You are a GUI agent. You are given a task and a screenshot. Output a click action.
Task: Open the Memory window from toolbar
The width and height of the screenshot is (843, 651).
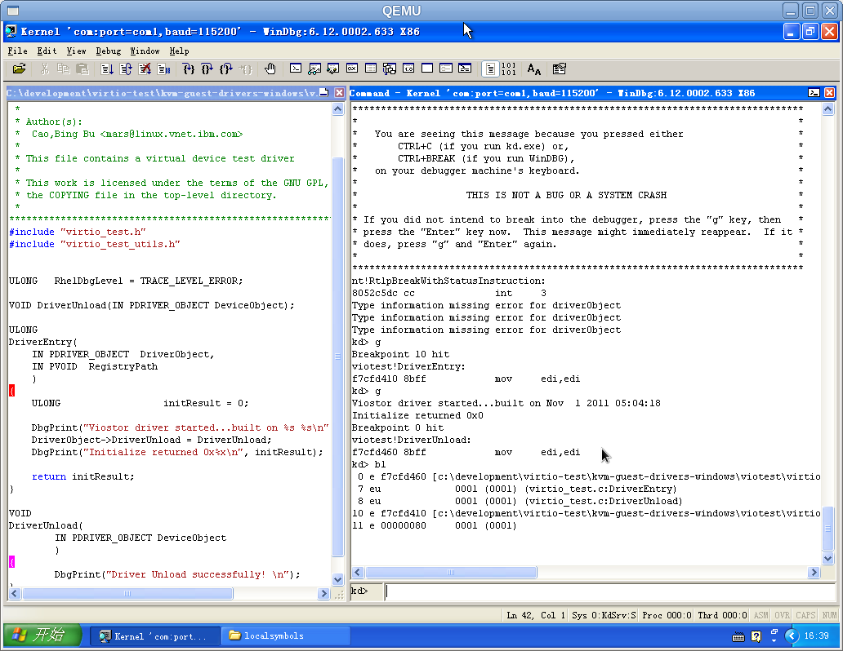point(371,69)
